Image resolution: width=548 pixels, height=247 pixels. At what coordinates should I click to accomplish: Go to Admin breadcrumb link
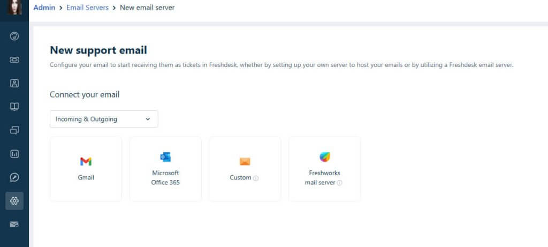(x=44, y=8)
